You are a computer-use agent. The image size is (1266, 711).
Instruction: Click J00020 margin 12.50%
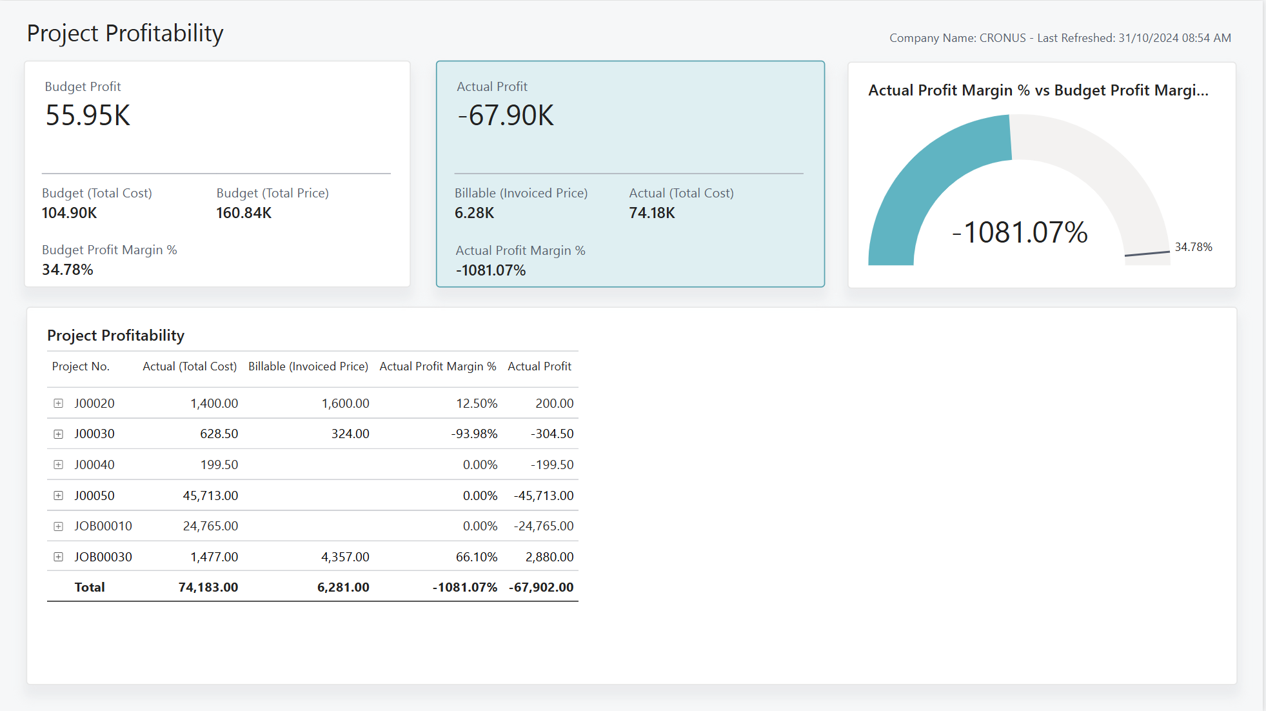click(477, 403)
